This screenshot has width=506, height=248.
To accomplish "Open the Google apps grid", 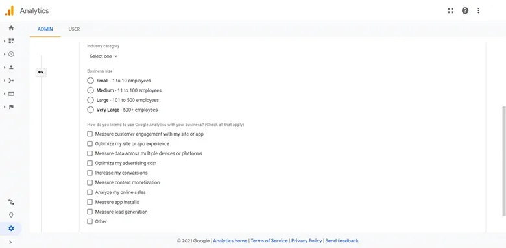I will [x=450, y=10].
